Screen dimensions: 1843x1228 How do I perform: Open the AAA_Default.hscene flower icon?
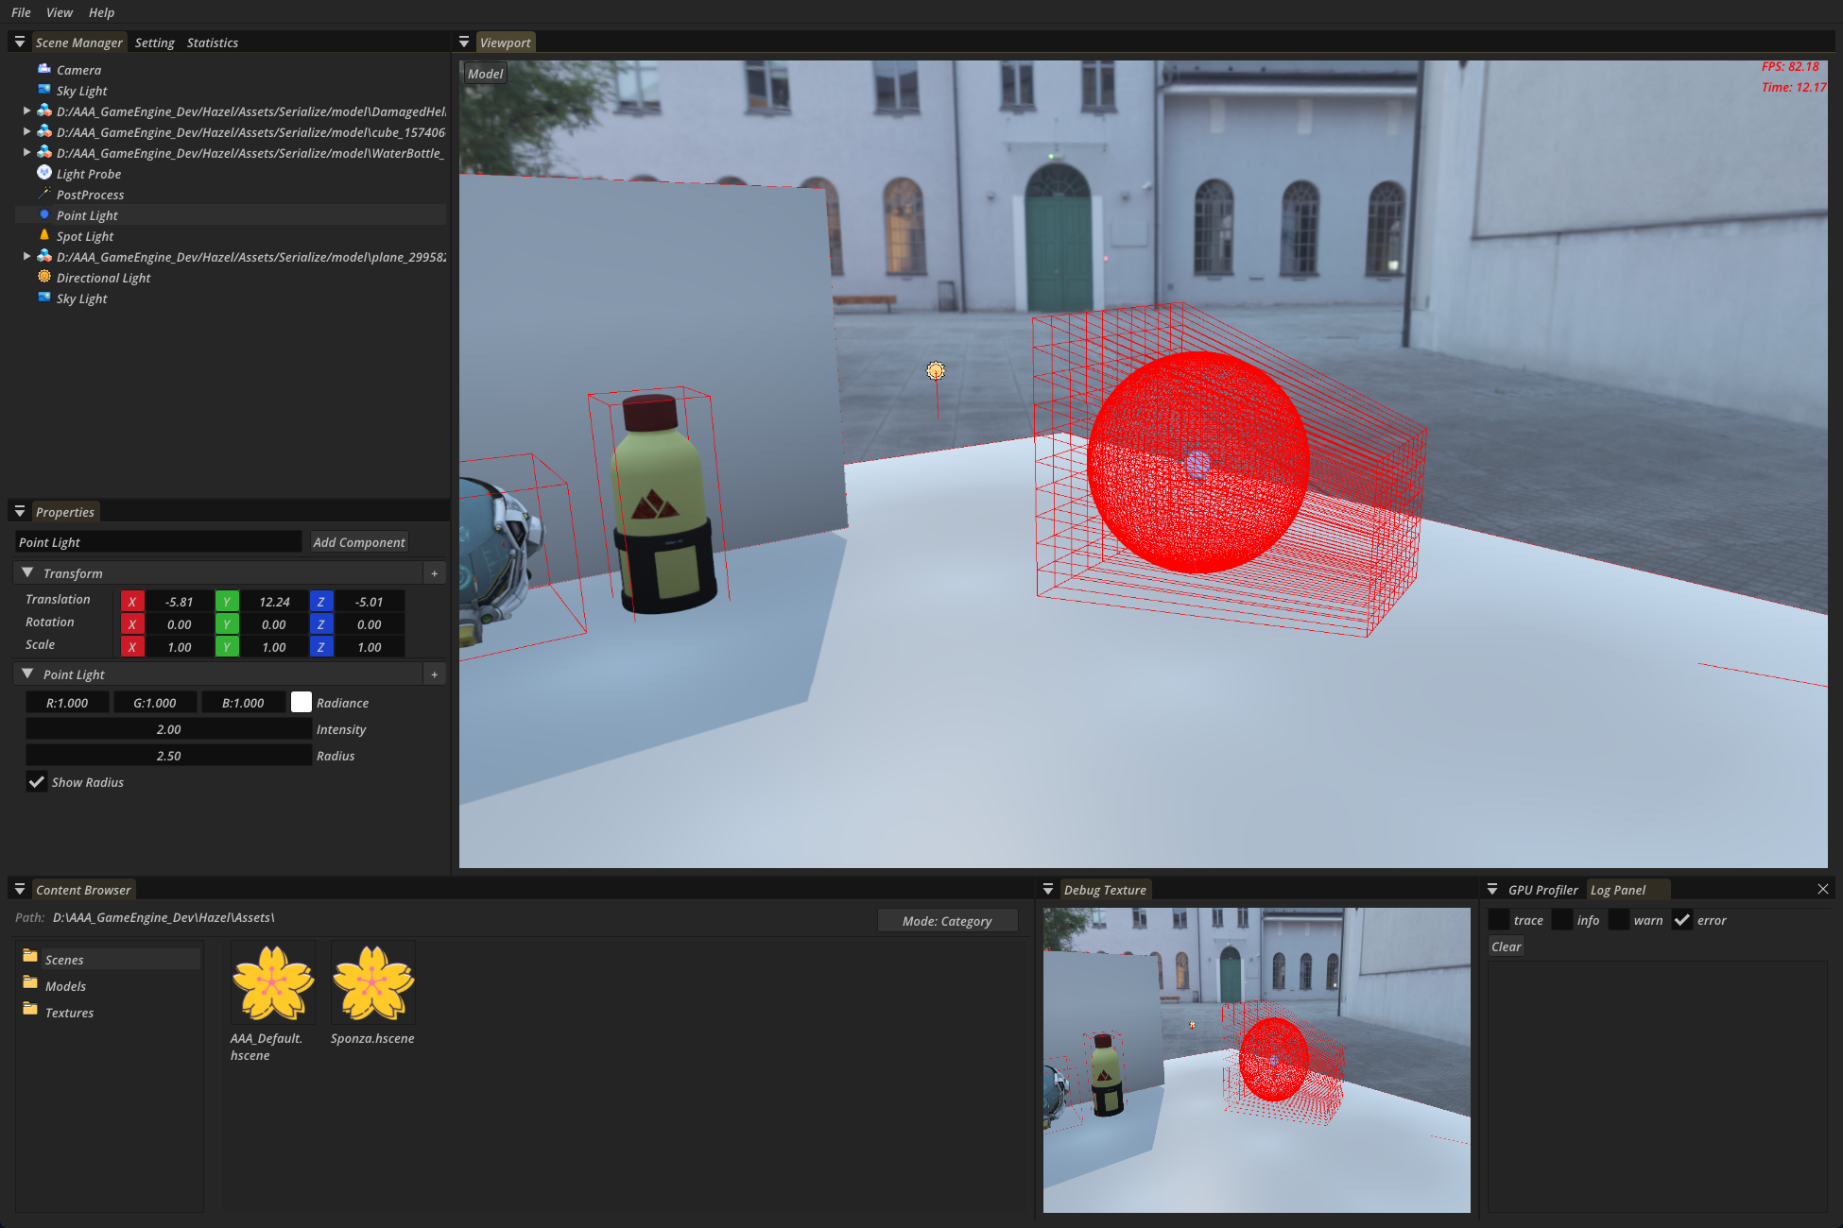pyautogui.click(x=273, y=982)
